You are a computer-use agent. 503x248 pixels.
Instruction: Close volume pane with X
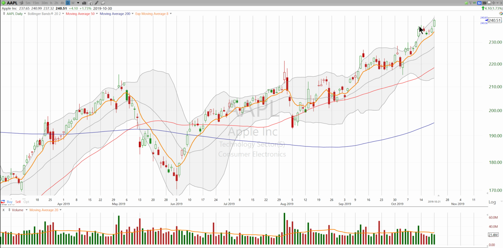[3, 210]
